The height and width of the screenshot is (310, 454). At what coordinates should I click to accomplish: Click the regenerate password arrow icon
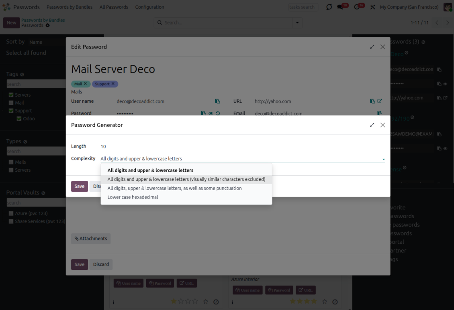click(x=218, y=113)
